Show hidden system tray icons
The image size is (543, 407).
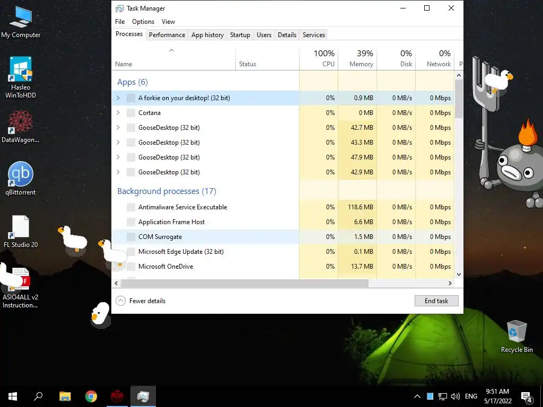[417, 396]
